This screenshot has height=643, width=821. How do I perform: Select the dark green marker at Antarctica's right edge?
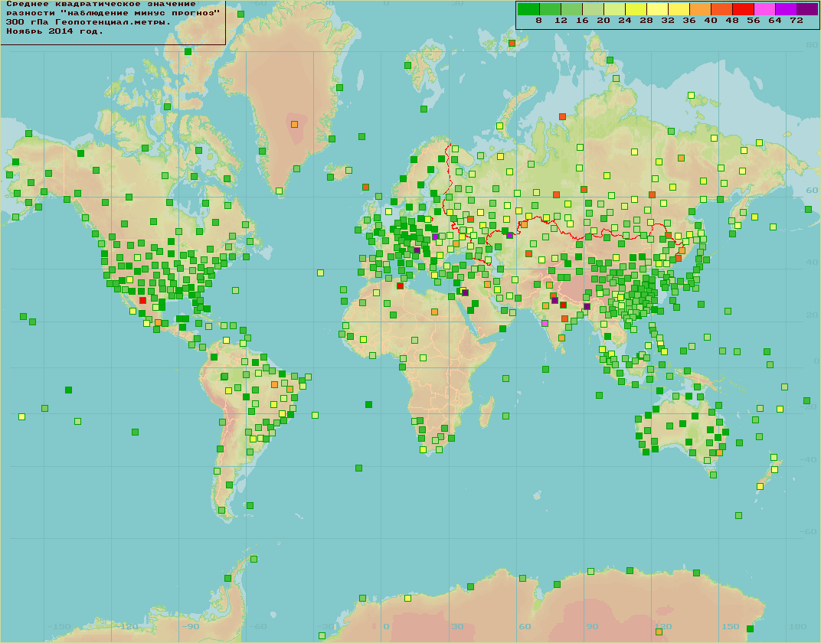[749, 629]
